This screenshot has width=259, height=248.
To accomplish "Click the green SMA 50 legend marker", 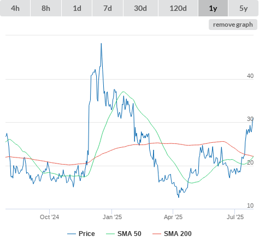I will 110,234.
